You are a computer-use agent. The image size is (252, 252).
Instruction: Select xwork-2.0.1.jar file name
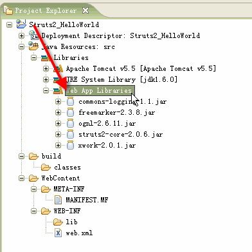point(107,145)
